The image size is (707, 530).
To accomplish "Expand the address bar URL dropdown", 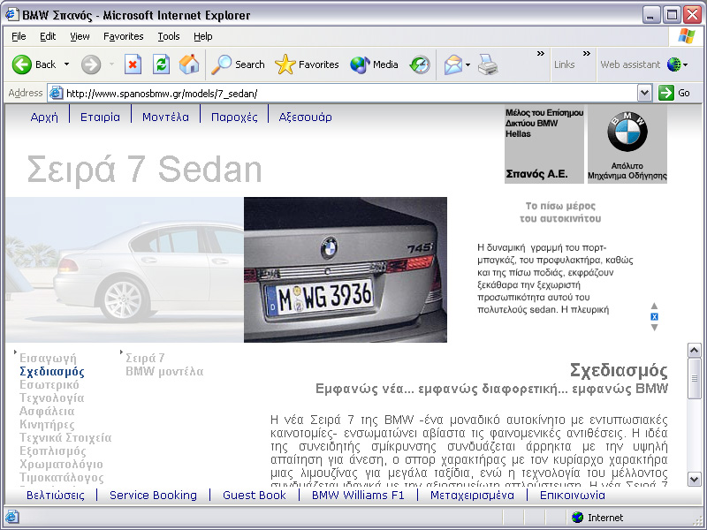I will coord(645,93).
